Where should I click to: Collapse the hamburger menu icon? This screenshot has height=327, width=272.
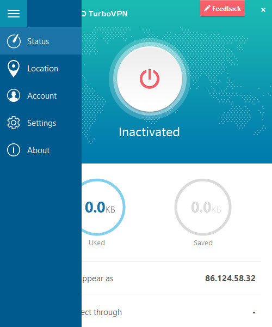click(14, 14)
